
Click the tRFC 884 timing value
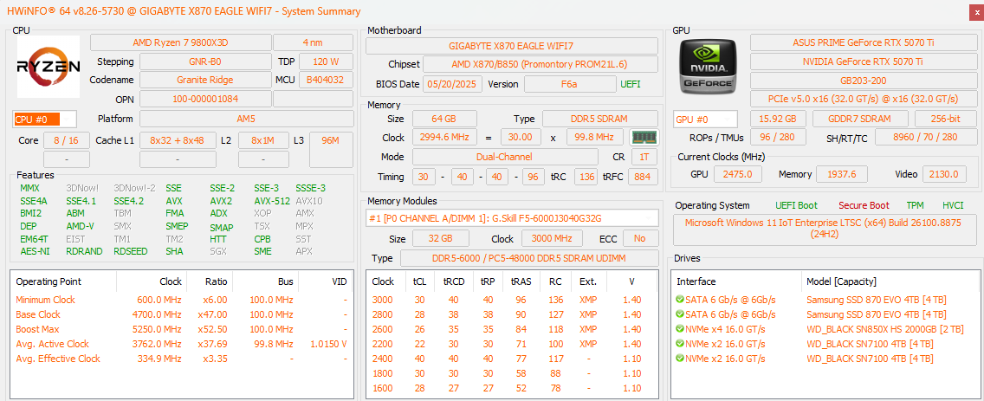pyautogui.click(x=644, y=177)
